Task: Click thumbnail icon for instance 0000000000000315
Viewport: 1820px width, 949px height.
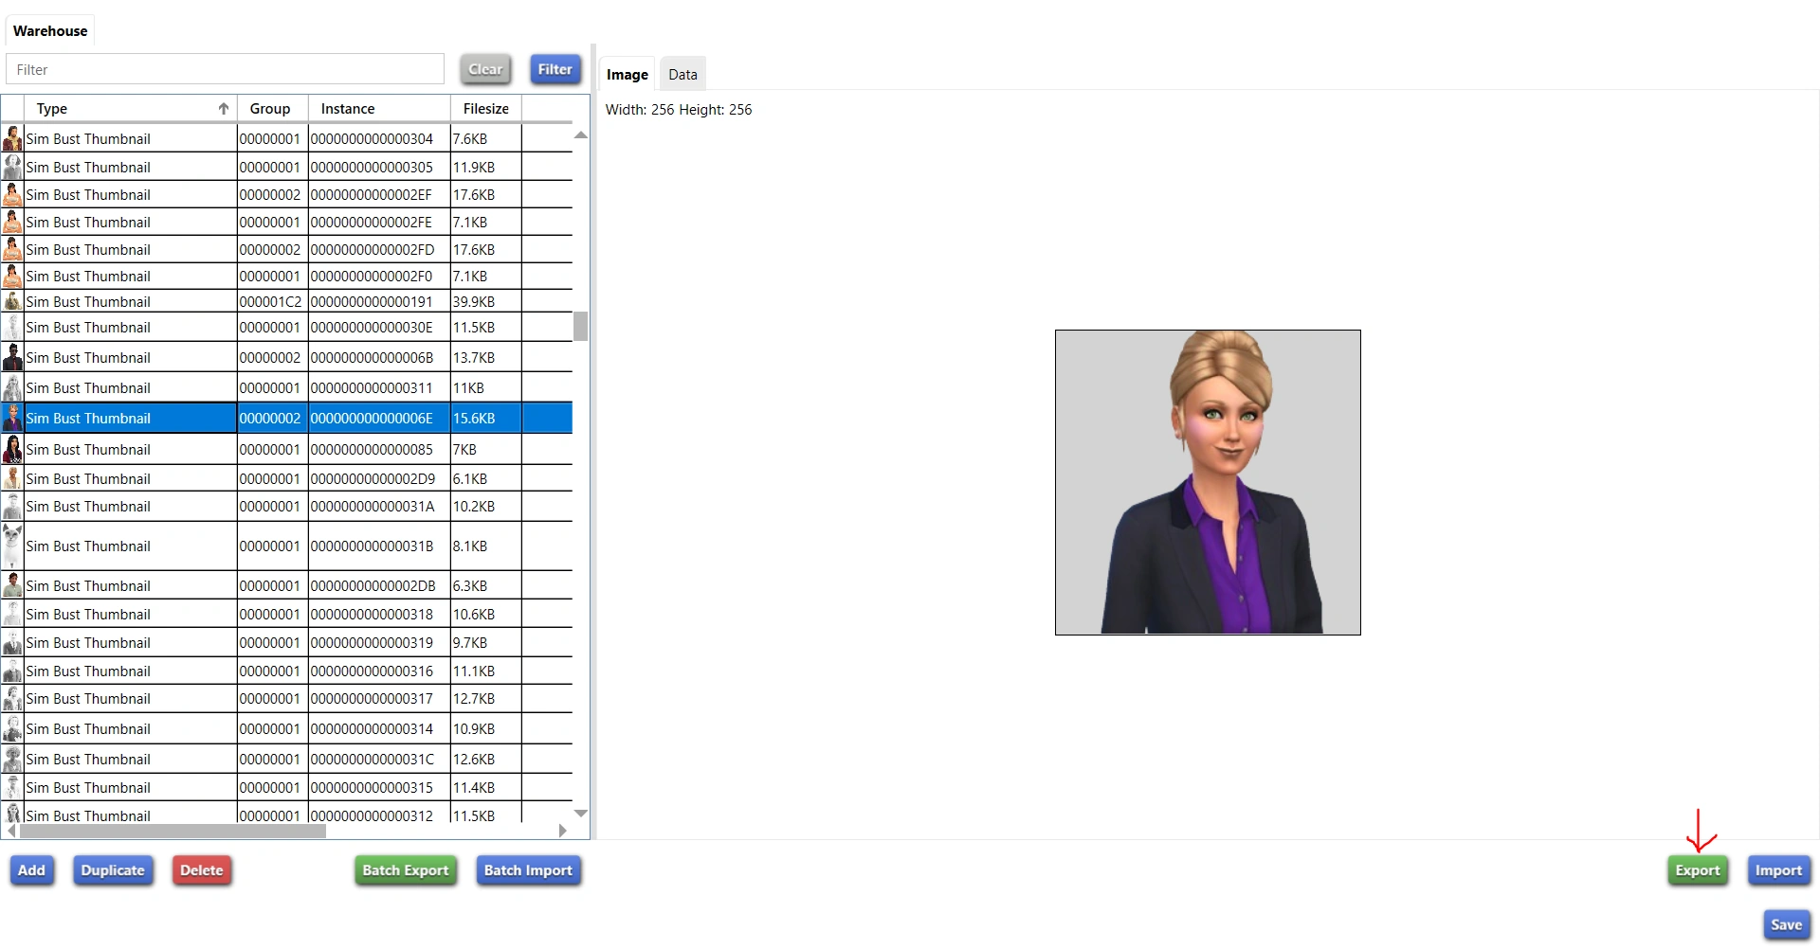Action: 12,787
